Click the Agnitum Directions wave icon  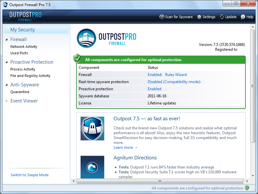[x=92, y=167]
